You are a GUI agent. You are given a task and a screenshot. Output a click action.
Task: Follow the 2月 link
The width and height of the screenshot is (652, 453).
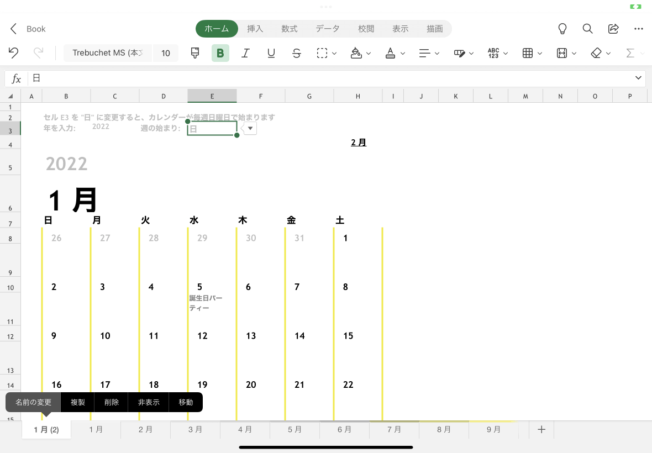359,143
